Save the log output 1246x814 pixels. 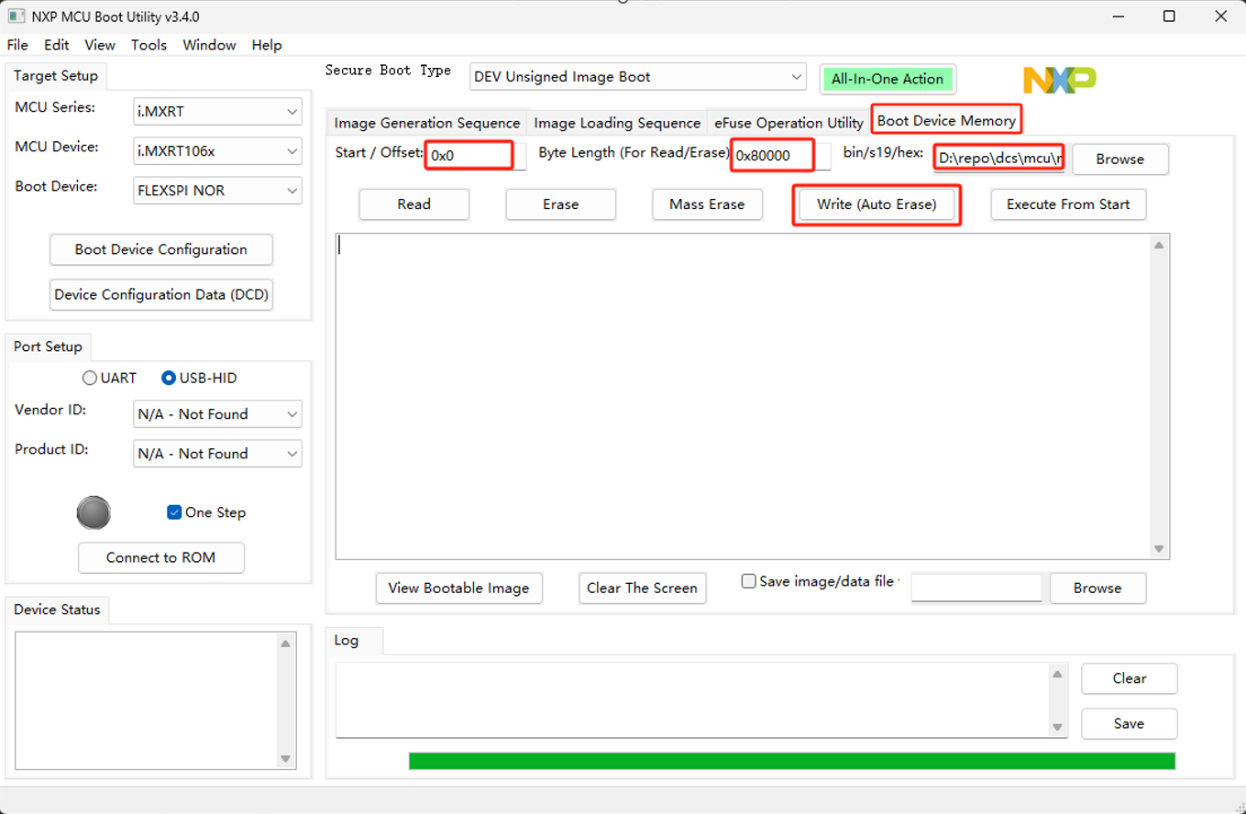point(1130,723)
